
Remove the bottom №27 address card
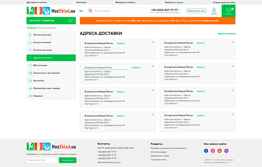(232, 115)
